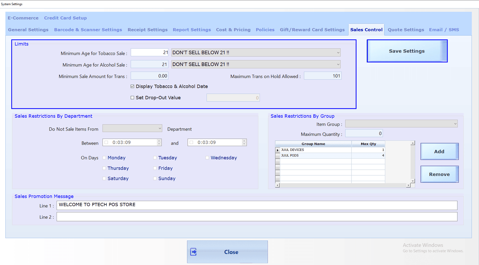This screenshot has width=479, height=265.
Task: Click Max Qty column header
Action: pyautogui.click(x=368, y=144)
